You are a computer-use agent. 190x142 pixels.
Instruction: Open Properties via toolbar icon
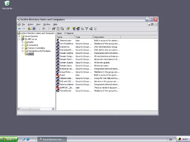point(53,29)
